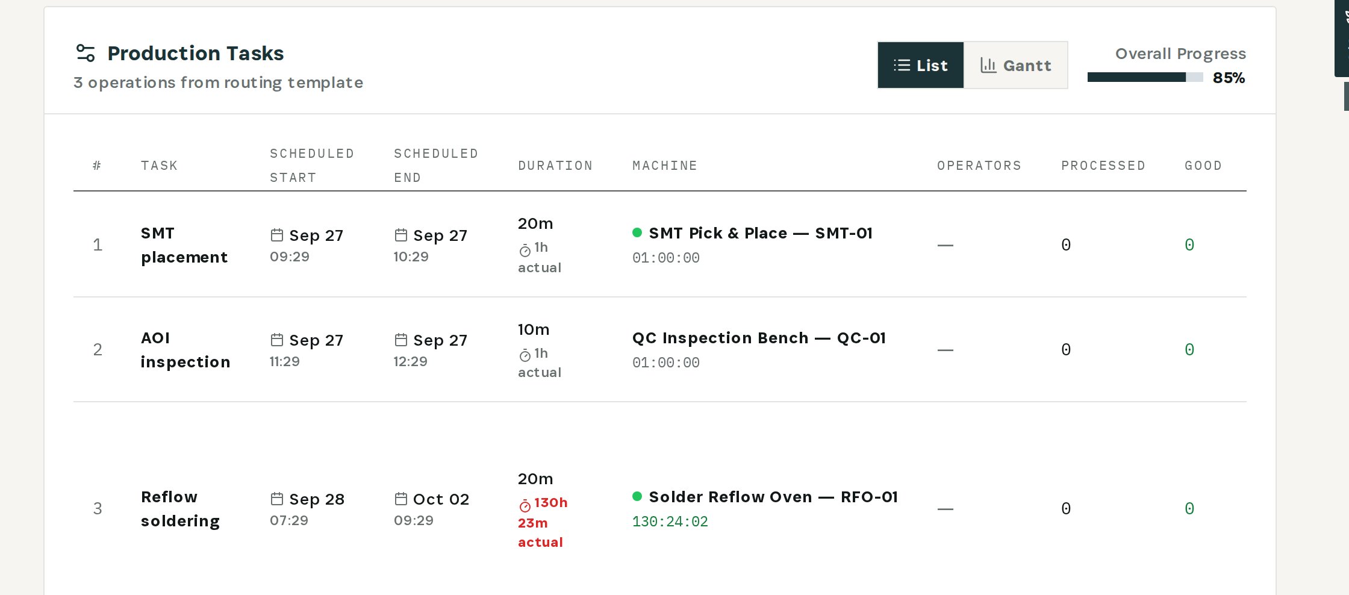
Task: Click the Task column header
Action: coord(160,166)
